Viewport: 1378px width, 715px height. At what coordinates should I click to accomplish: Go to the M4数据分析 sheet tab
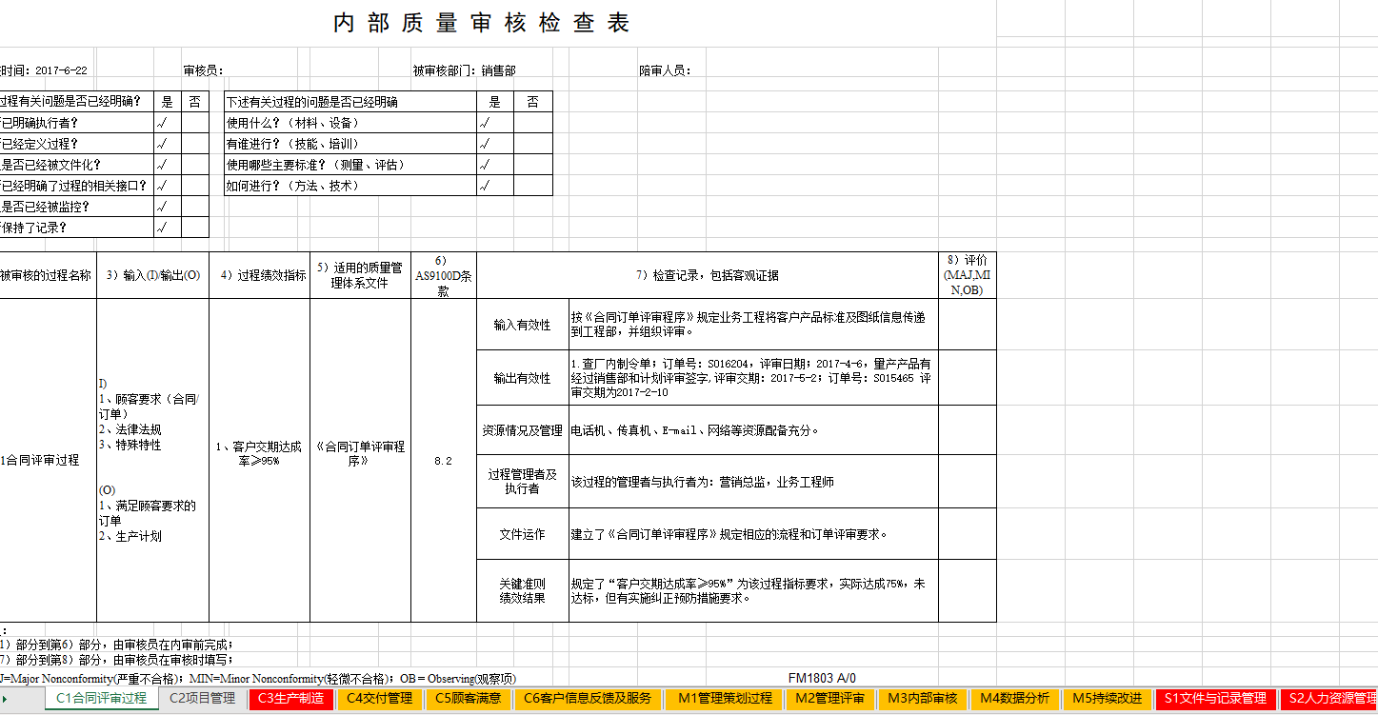1014,699
